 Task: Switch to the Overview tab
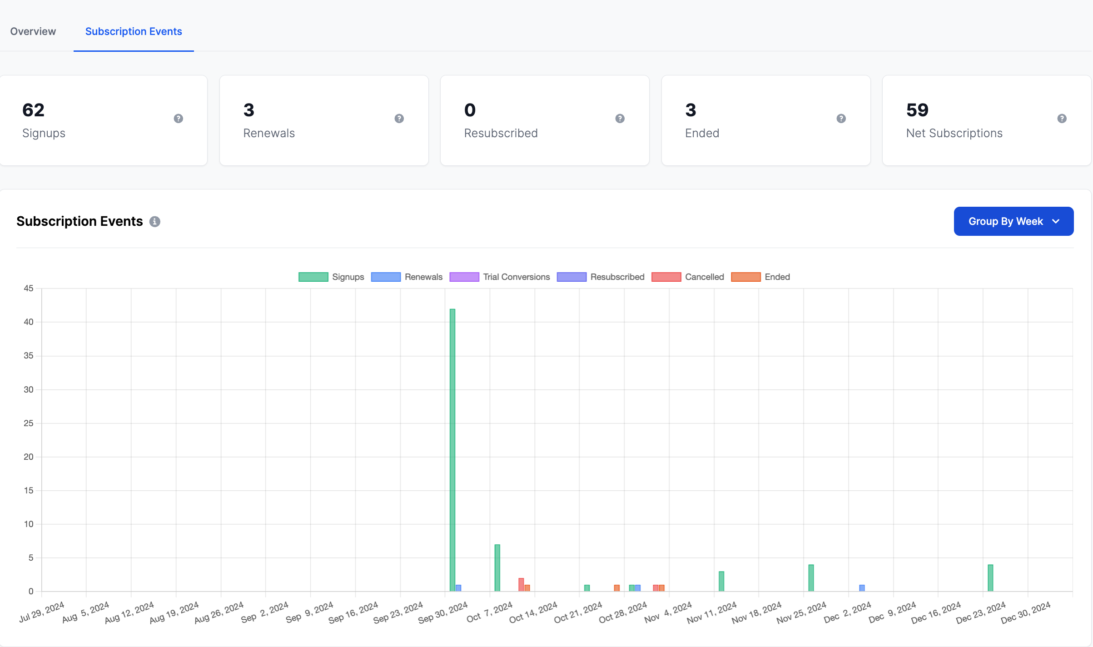tap(33, 31)
